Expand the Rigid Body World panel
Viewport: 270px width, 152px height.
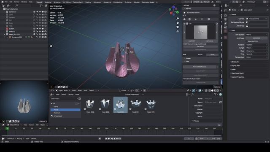(x=237, y=73)
